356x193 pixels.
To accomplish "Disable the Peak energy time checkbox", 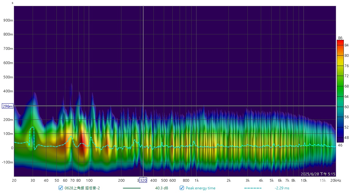I will click(x=182, y=188).
